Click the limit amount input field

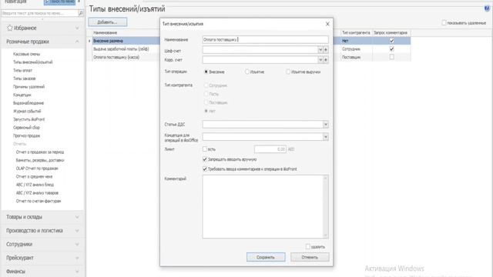(x=270, y=149)
